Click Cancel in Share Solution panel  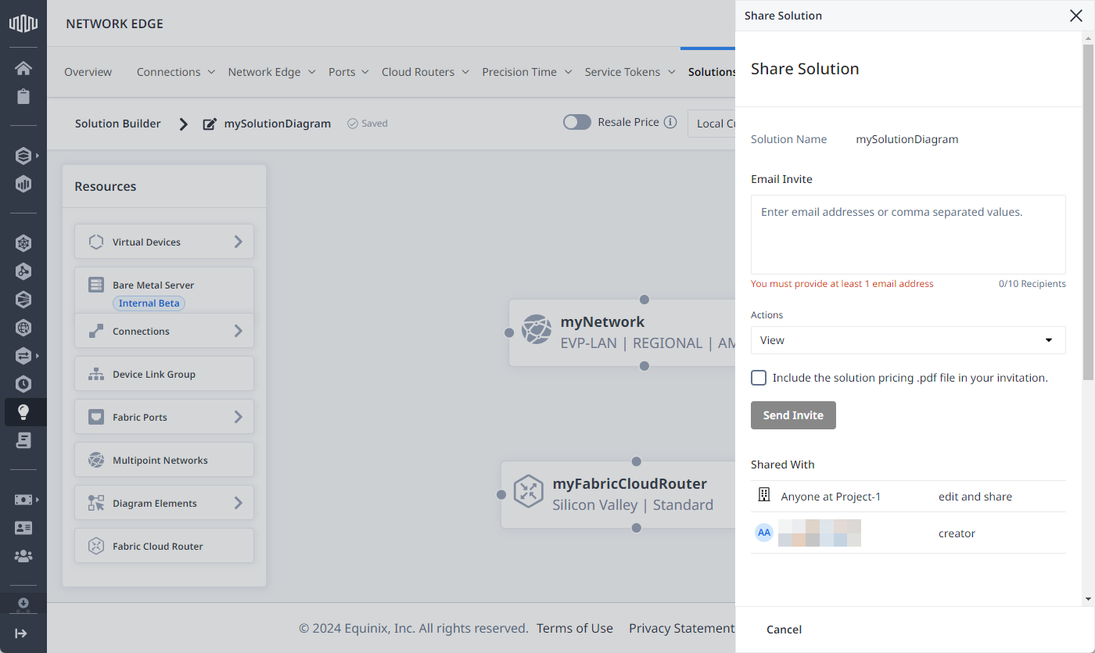pyautogui.click(x=784, y=630)
